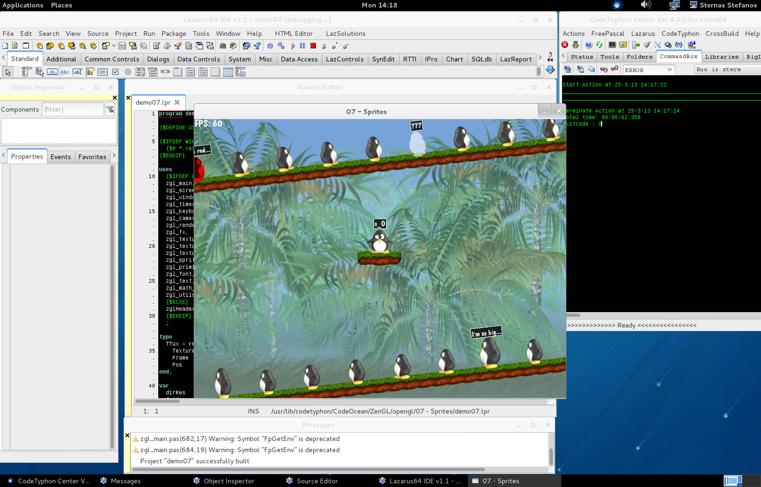Open the LazSolutions menu
This screenshot has width=761, height=487.
click(346, 33)
